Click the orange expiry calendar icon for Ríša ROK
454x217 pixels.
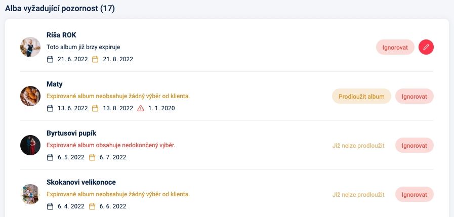point(95,59)
